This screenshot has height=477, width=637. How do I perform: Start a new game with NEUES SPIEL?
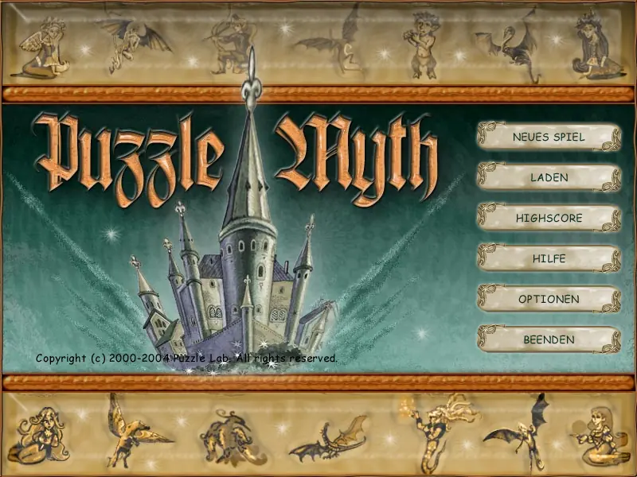549,137
